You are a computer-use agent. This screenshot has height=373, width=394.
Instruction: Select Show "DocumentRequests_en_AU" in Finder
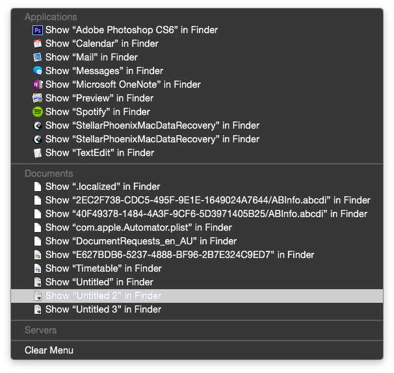click(197, 241)
